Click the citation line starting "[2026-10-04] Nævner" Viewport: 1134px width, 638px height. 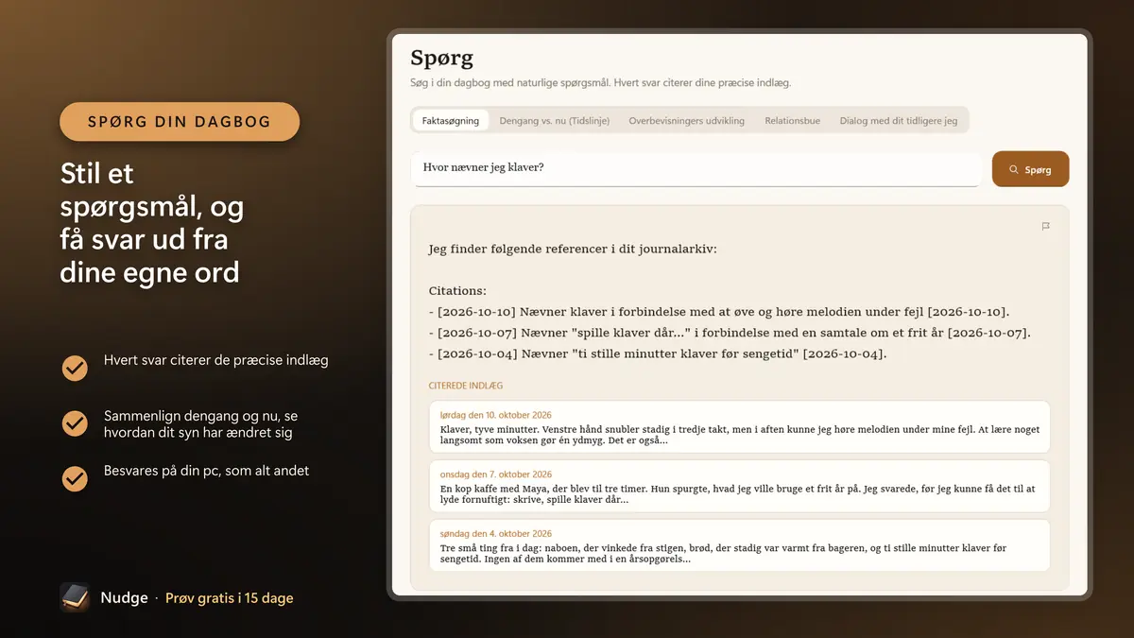coord(658,353)
